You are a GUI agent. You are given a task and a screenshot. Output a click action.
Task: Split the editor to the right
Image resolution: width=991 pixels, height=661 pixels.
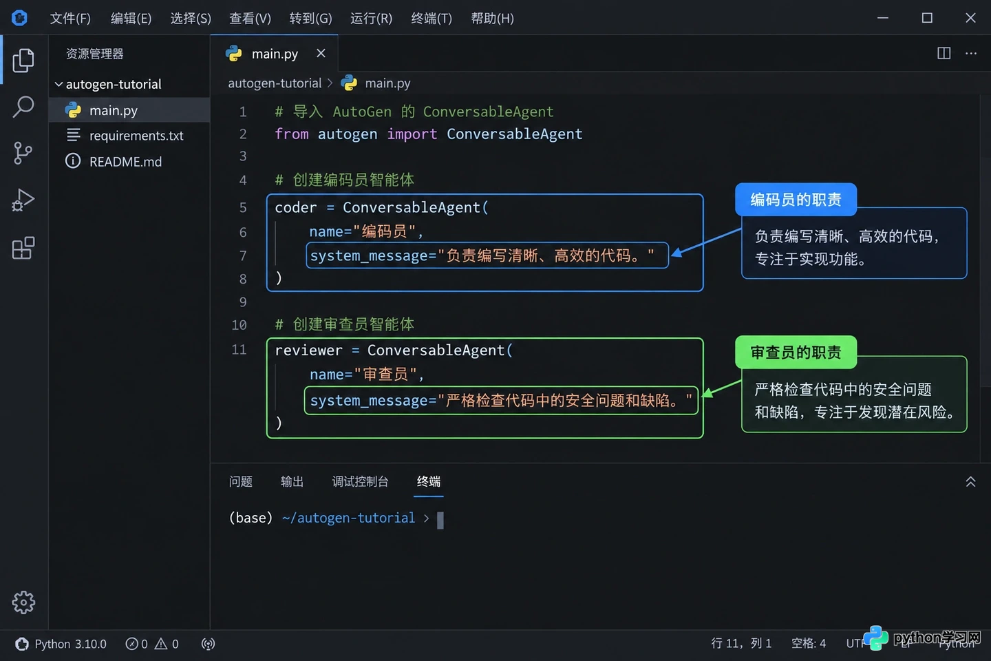(x=944, y=53)
